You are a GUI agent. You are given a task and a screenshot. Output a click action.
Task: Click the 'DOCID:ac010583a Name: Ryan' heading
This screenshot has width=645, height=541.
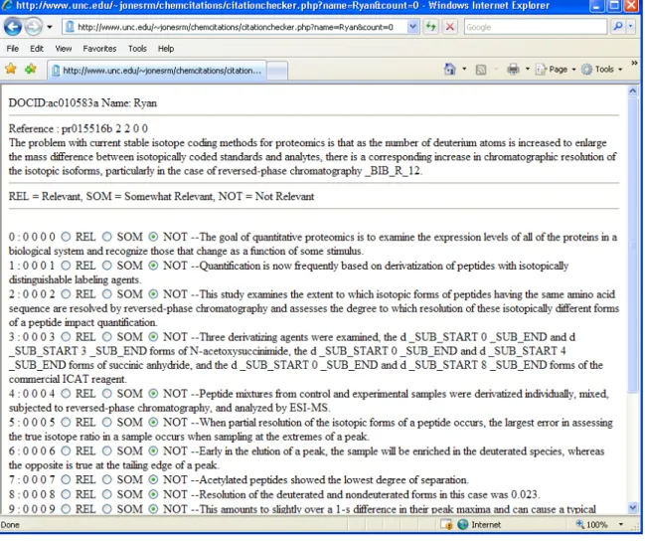coord(82,103)
